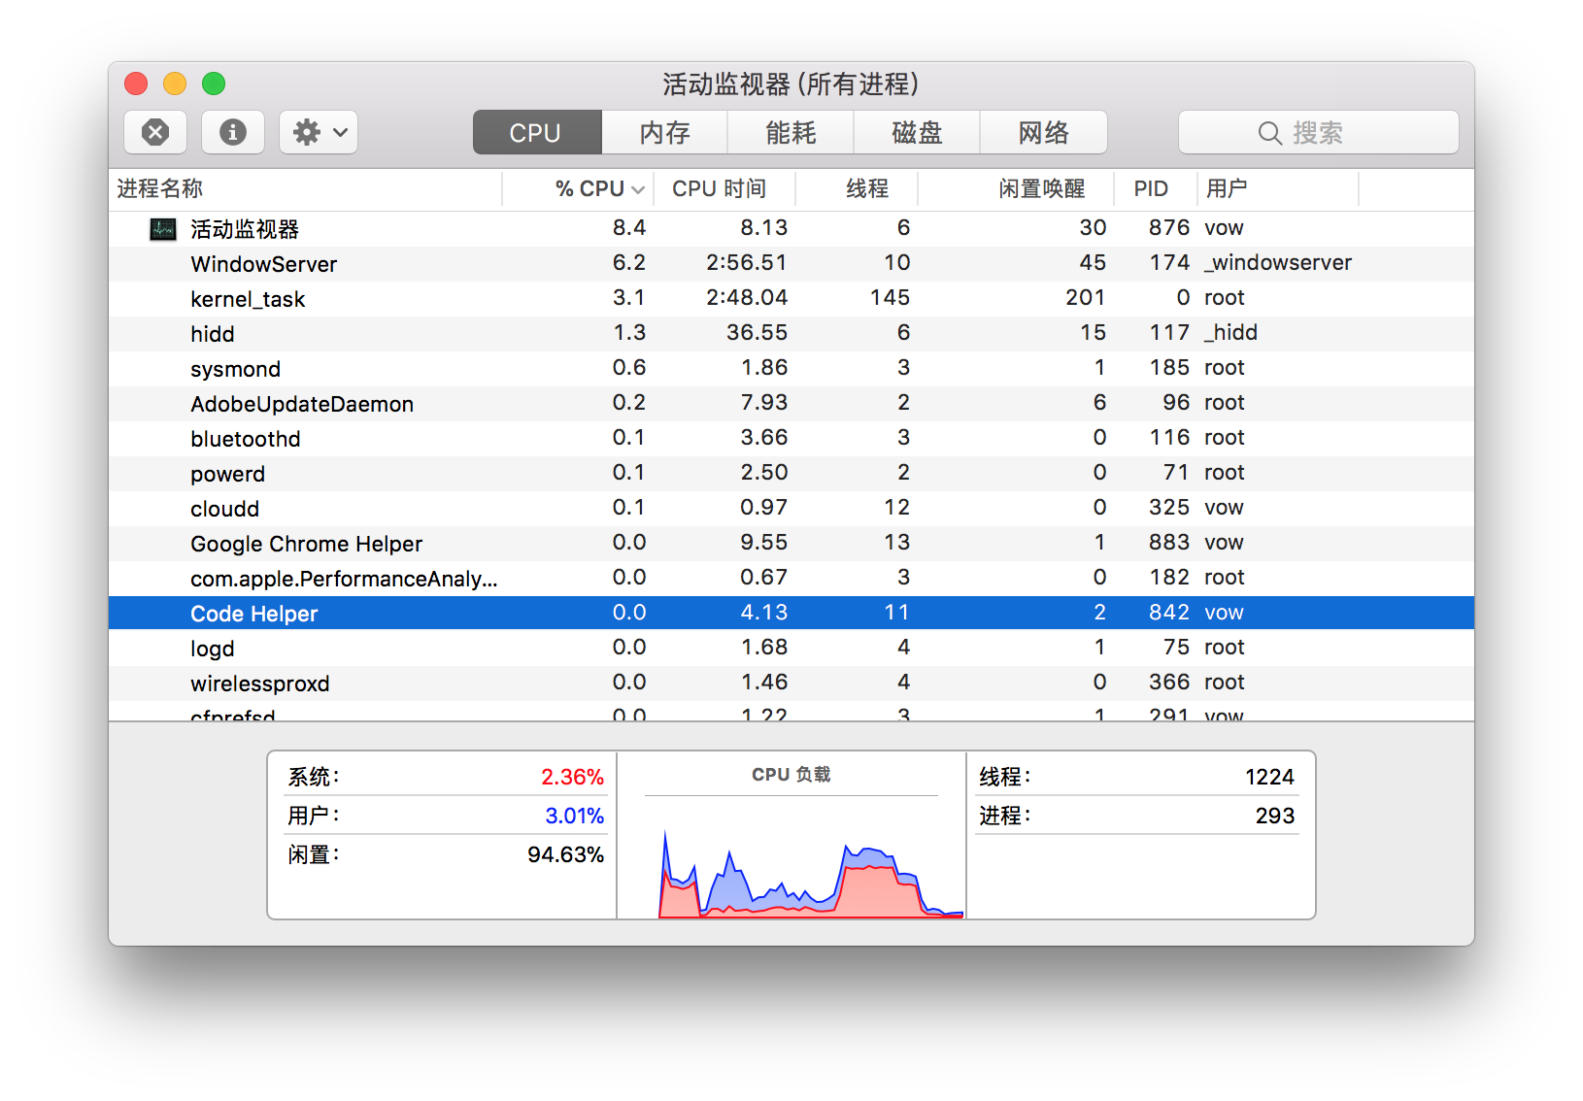The height and width of the screenshot is (1101, 1583).
Task: Click the 进程 count 293
Action: click(x=1274, y=816)
